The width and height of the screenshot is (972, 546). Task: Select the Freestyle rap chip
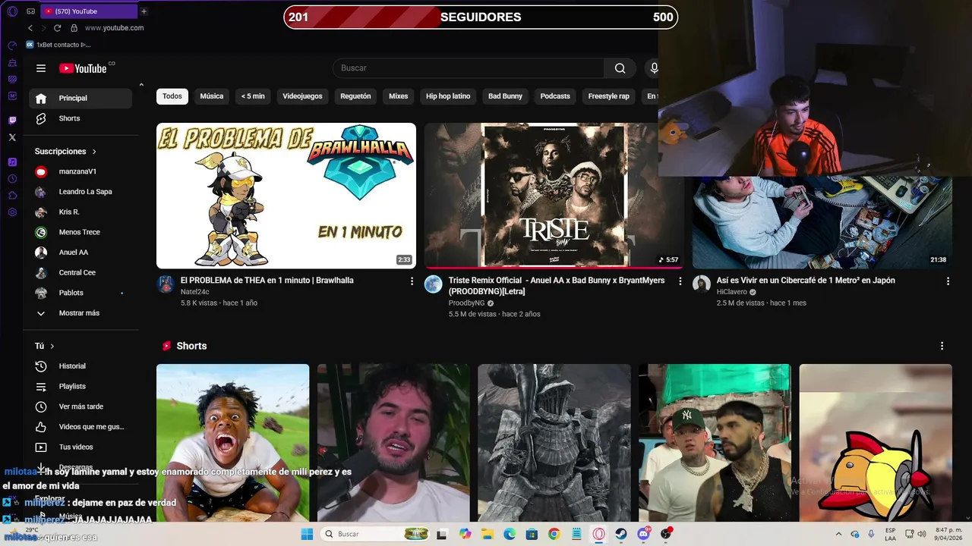point(608,96)
